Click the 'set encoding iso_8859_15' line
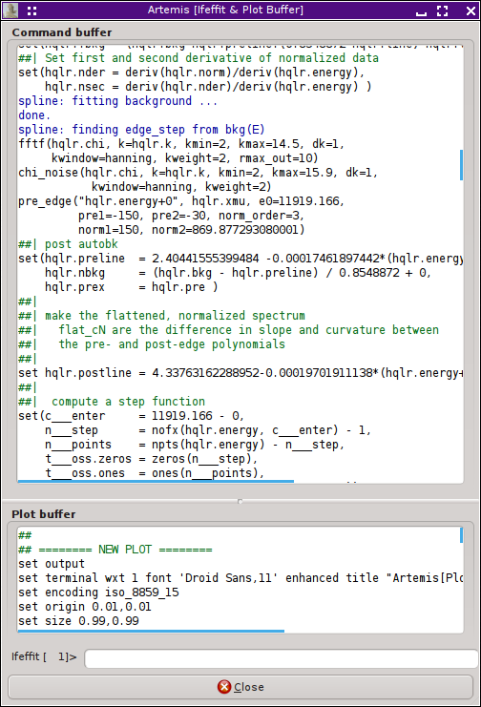The image size is (481, 707). click(98, 593)
